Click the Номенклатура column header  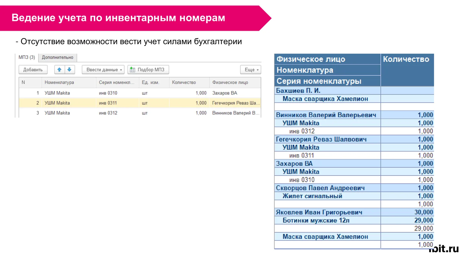point(69,82)
